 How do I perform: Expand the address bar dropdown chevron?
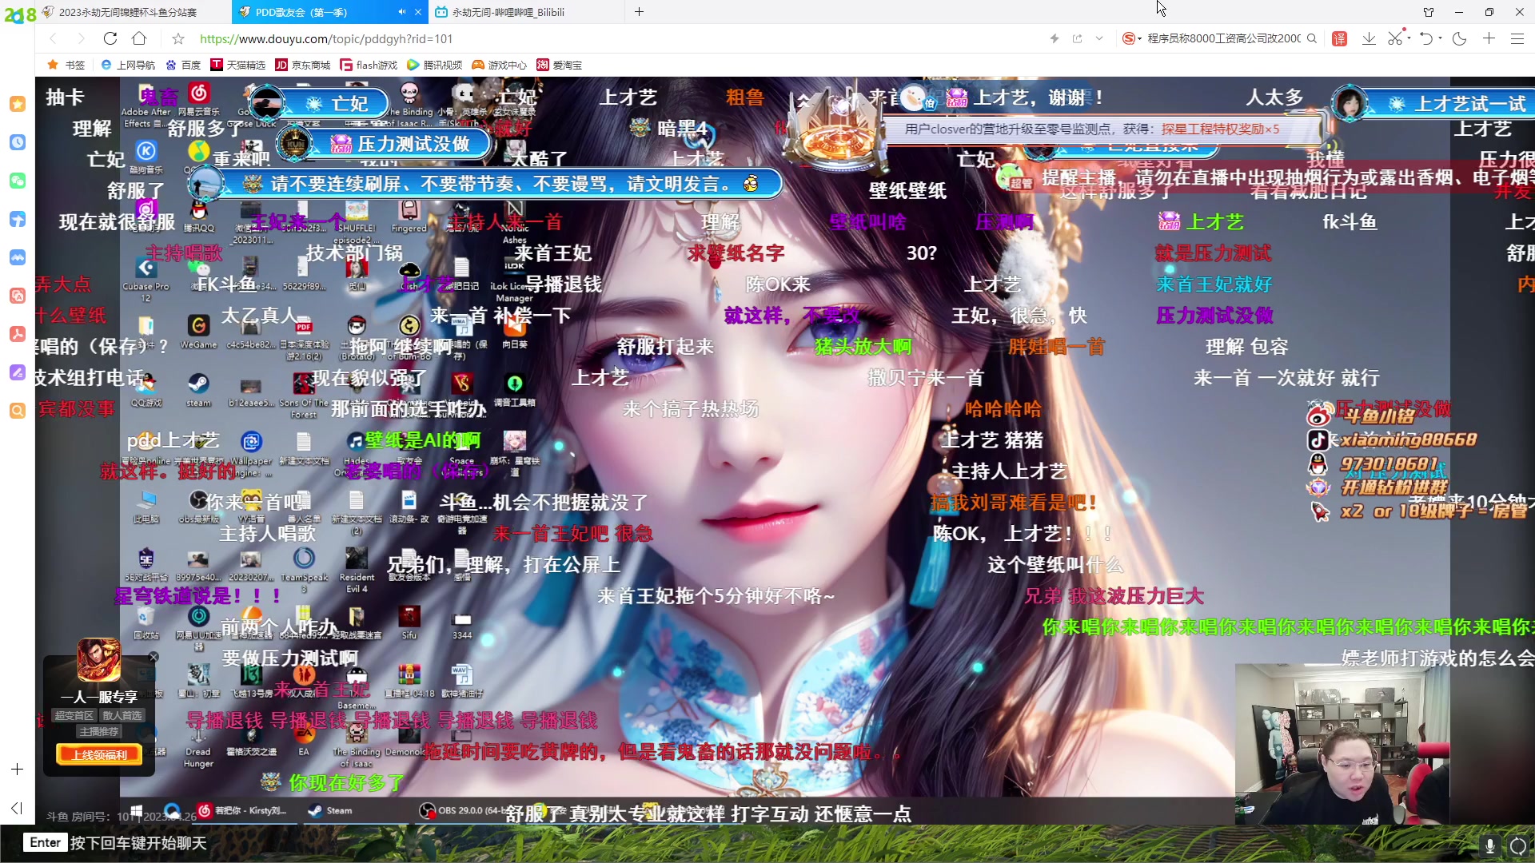pos(1099,38)
